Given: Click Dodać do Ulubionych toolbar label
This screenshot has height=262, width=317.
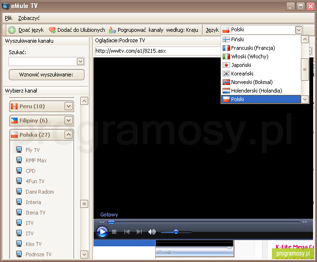Looking at the screenshot, I should point(81,30).
